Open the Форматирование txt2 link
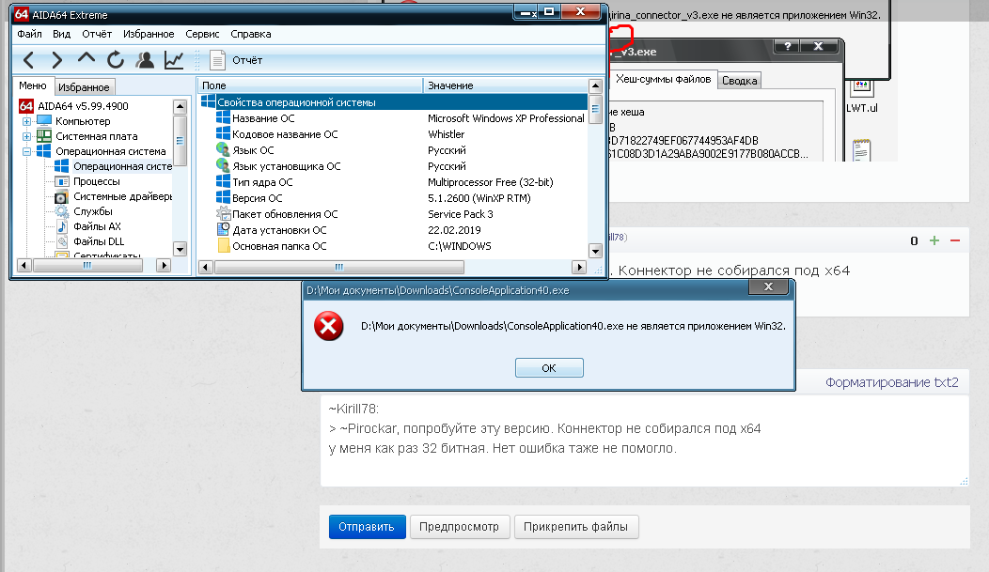Image resolution: width=989 pixels, height=572 pixels. tap(892, 382)
